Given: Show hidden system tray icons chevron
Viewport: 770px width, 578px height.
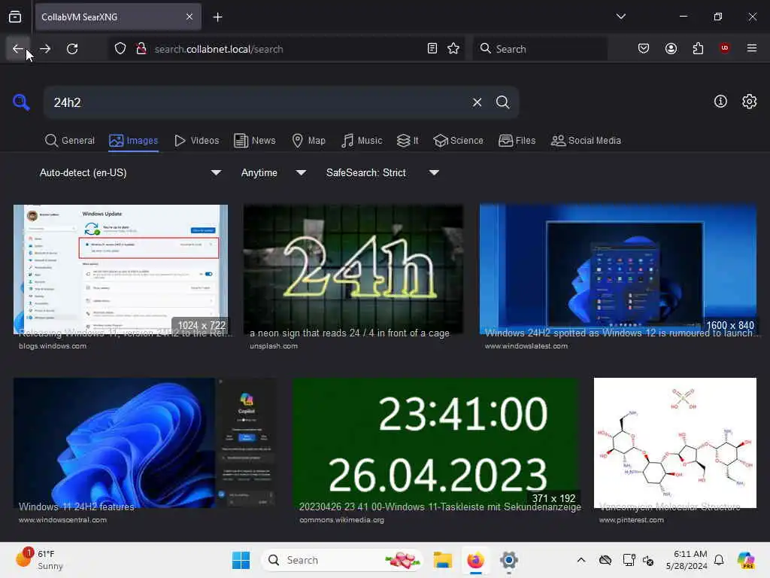Looking at the screenshot, I should (x=581, y=560).
